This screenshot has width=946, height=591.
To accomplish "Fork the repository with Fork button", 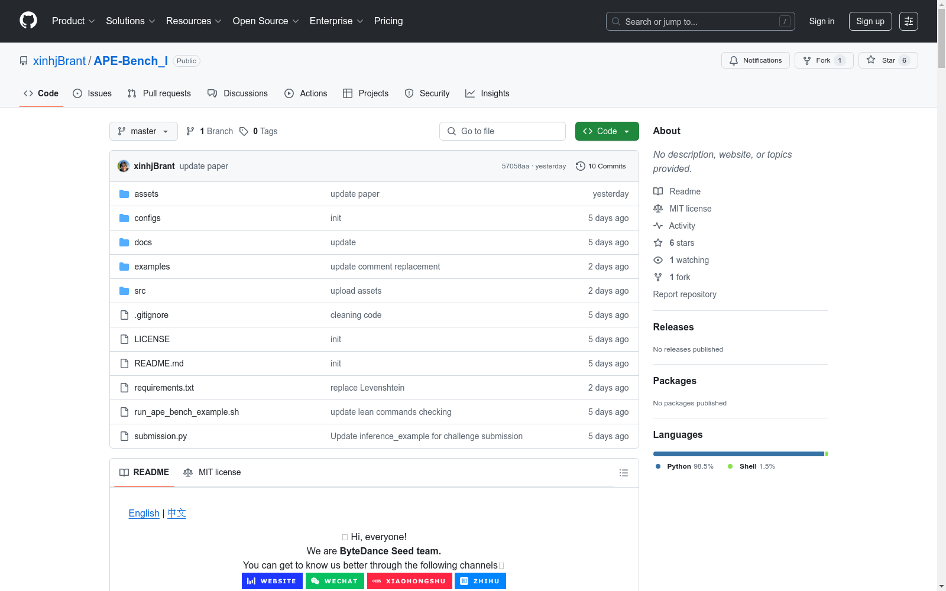I will (824, 60).
